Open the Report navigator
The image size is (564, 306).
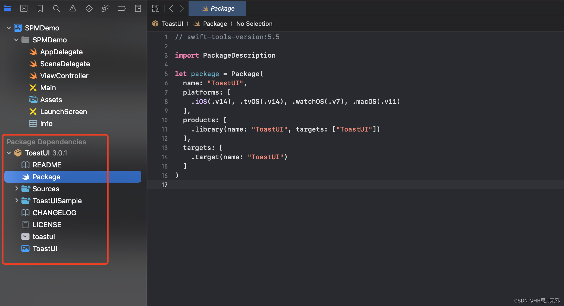coord(138,9)
